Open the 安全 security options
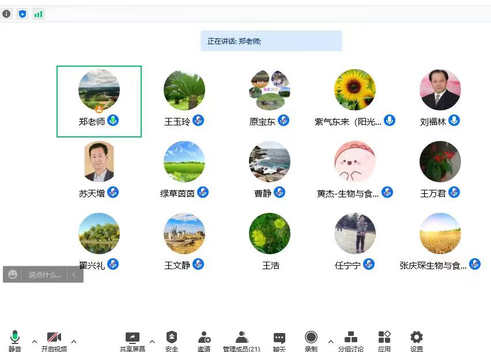Screen dimensions: 491x352 tap(171, 339)
